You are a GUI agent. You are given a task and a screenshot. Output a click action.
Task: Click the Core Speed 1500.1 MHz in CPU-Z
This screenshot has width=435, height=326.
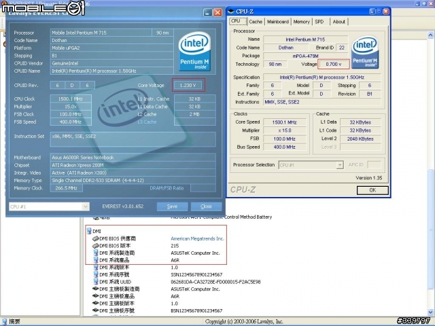point(284,122)
